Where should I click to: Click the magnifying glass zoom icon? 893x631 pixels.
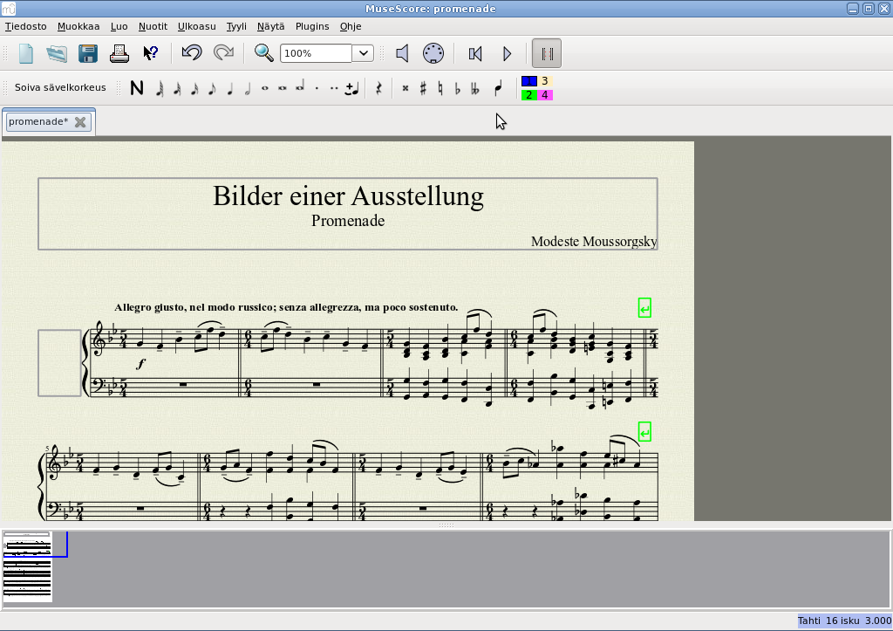point(263,53)
